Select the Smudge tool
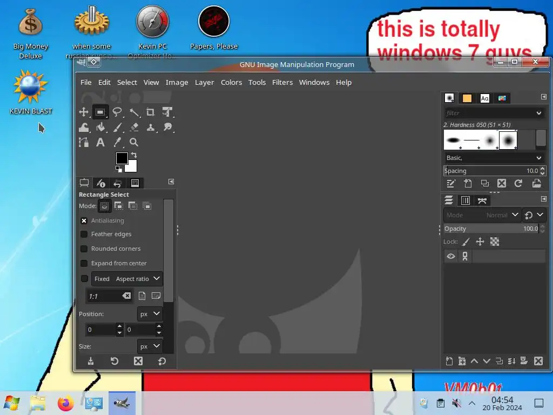The width and height of the screenshot is (553, 415). [167, 128]
